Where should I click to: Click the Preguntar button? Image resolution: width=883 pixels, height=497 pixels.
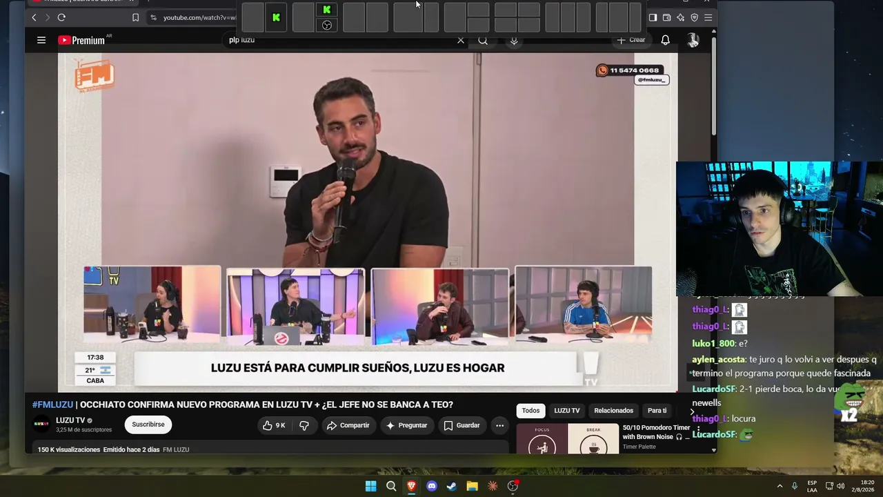[x=406, y=425]
